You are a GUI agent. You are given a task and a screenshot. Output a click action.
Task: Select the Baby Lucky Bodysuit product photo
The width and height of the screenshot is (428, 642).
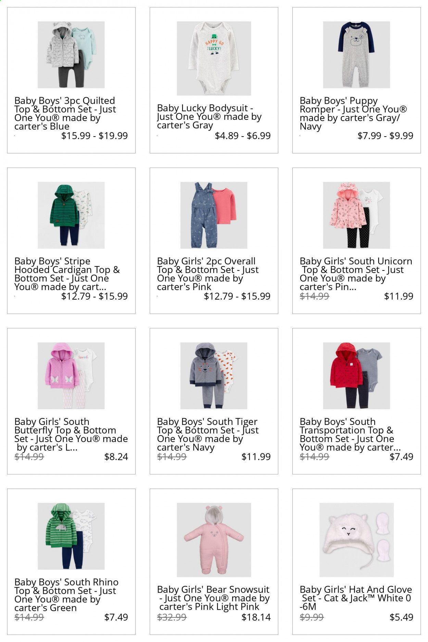click(x=214, y=58)
